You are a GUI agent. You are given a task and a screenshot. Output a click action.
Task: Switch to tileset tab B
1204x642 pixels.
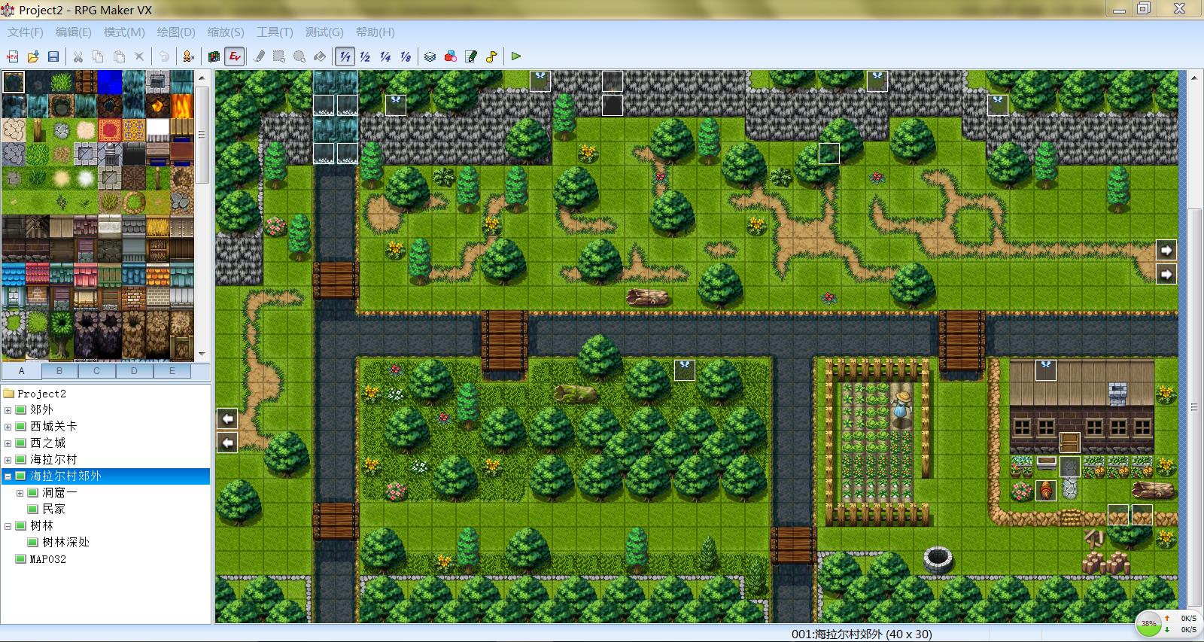click(59, 371)
